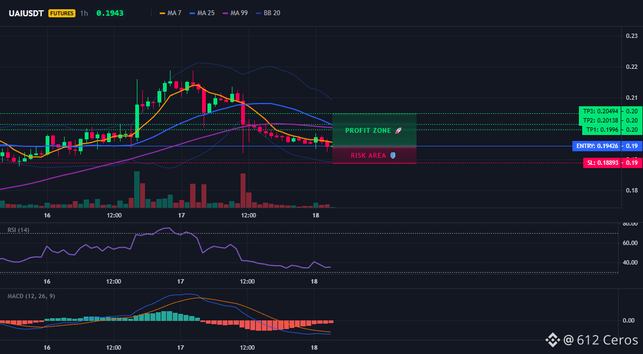643x354 pixels.
Task: Toggle the MA 99 legend entry
Action: [x=235, y=13]
